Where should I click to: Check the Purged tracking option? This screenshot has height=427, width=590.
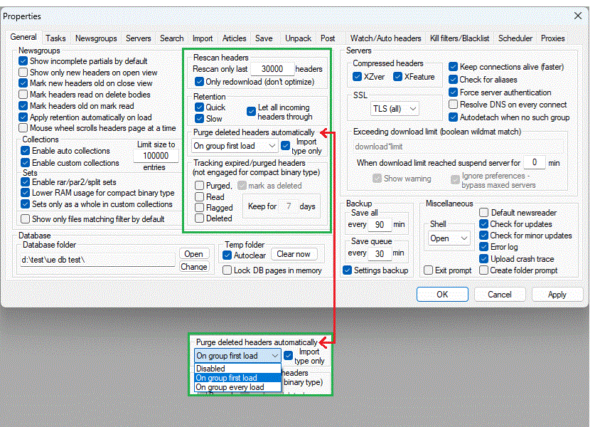click(x=200, y=186)
